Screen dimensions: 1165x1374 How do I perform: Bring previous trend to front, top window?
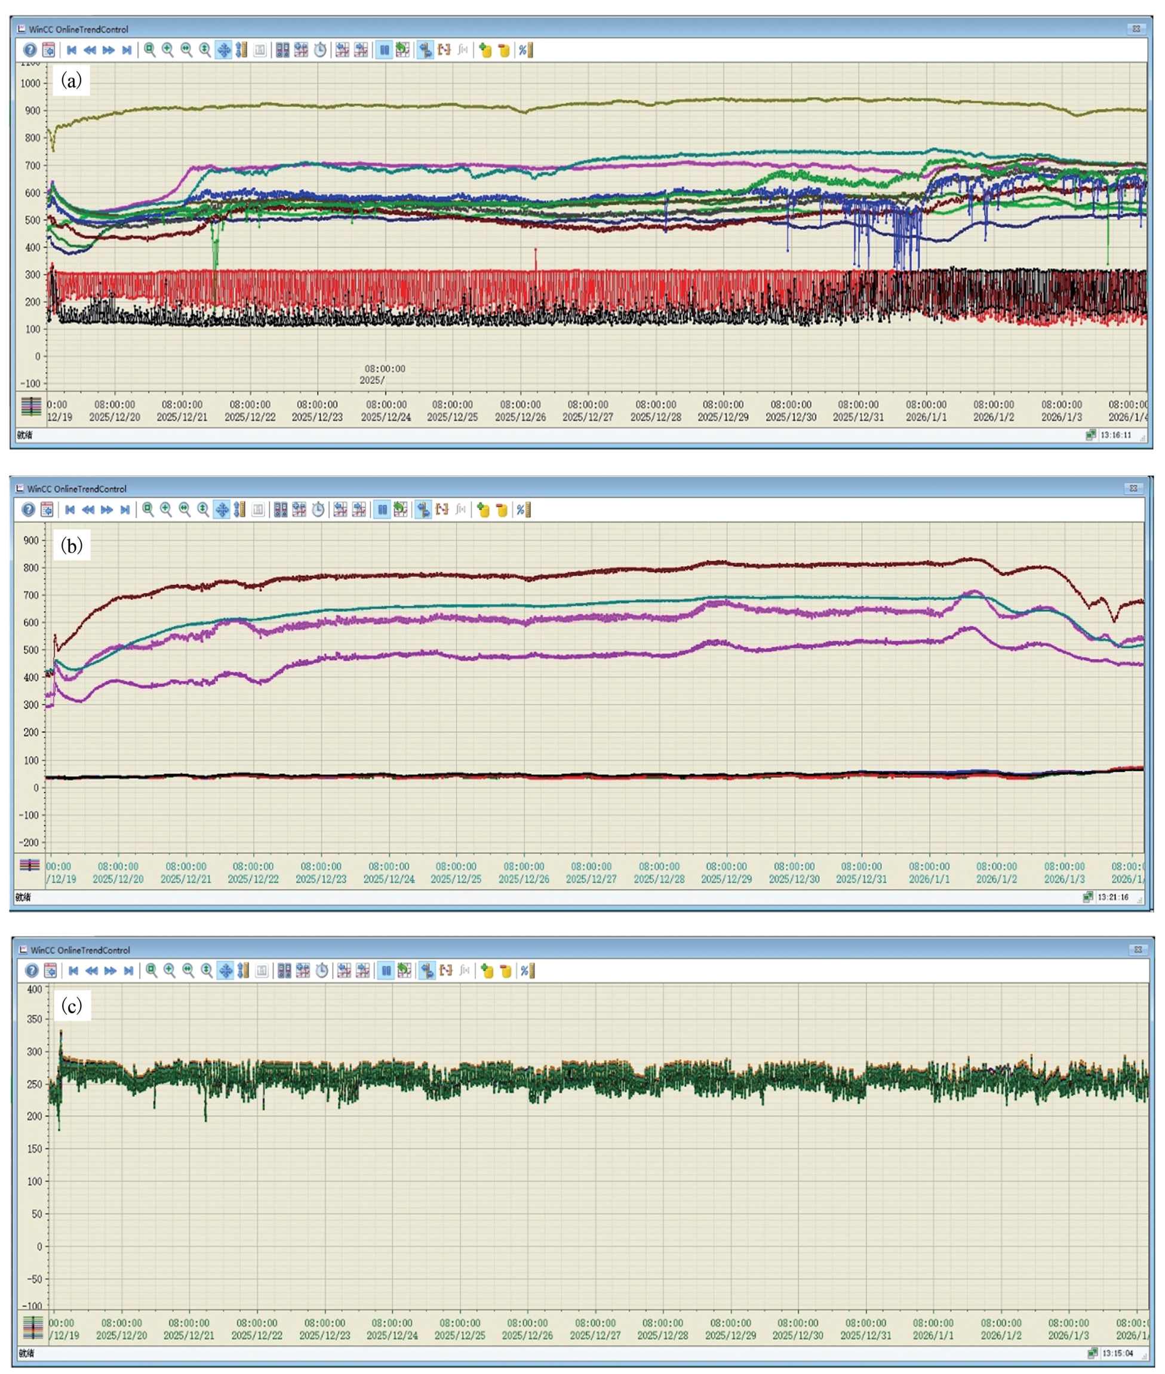click(x=342, y=50)
